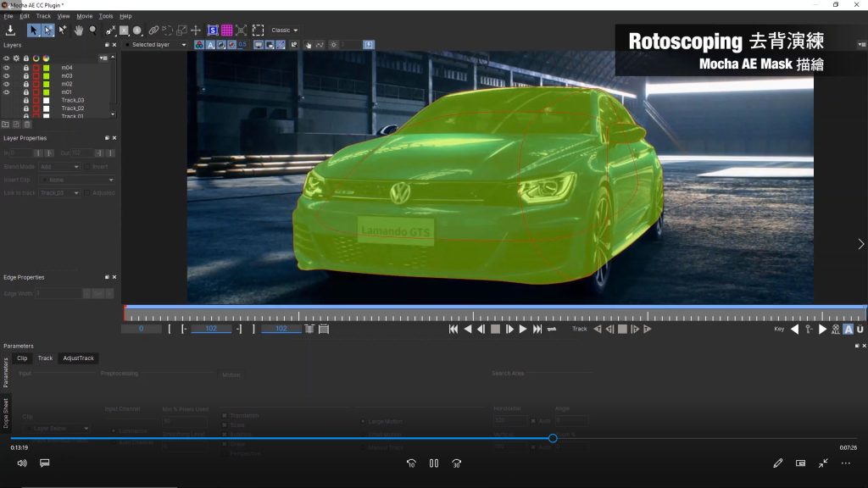Toggle the lock on layer m01
Screen dimensions: 868x488
pyautogui.click(x=25, y=92)
